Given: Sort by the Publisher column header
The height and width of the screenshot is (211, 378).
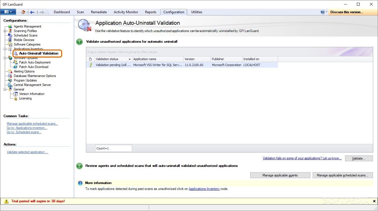Looking at the screenshot, I should (x=226, y=59).
